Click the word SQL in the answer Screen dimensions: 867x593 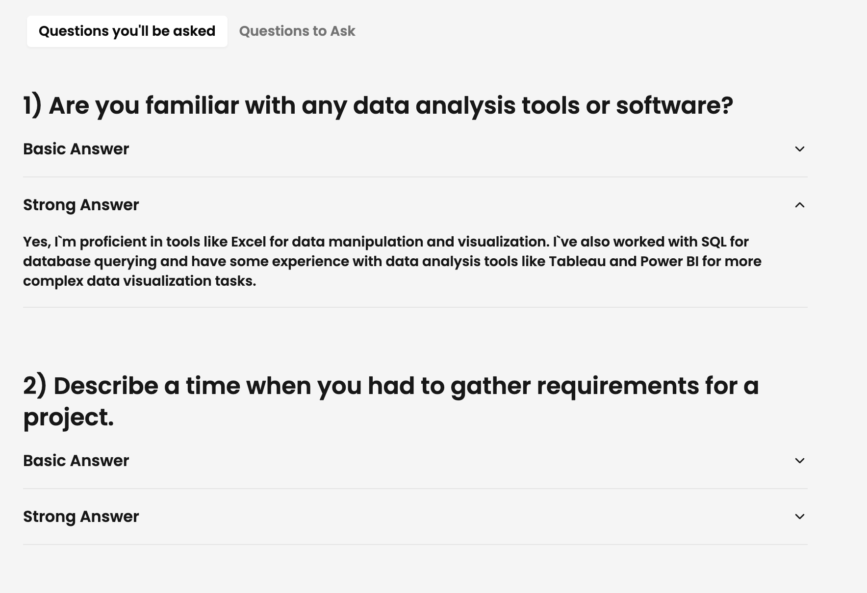click(x=714, y=242)
